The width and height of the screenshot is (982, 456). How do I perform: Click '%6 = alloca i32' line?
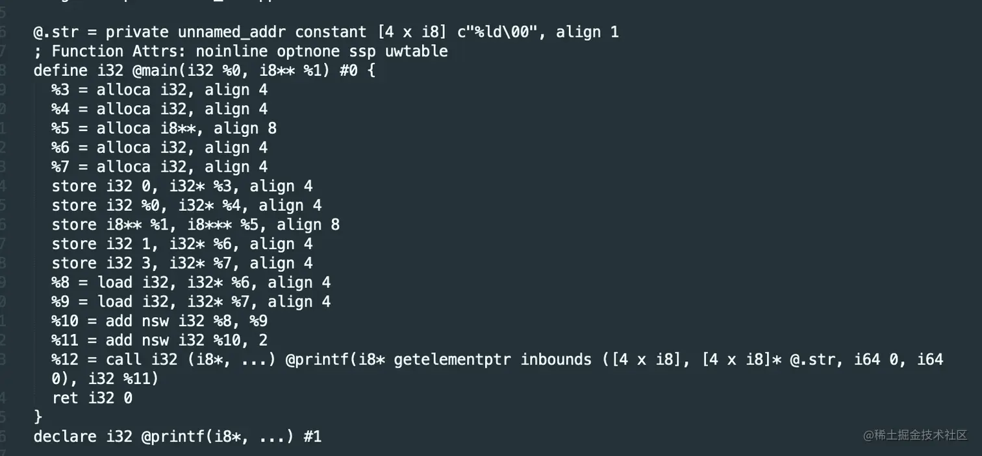(160, 147)
